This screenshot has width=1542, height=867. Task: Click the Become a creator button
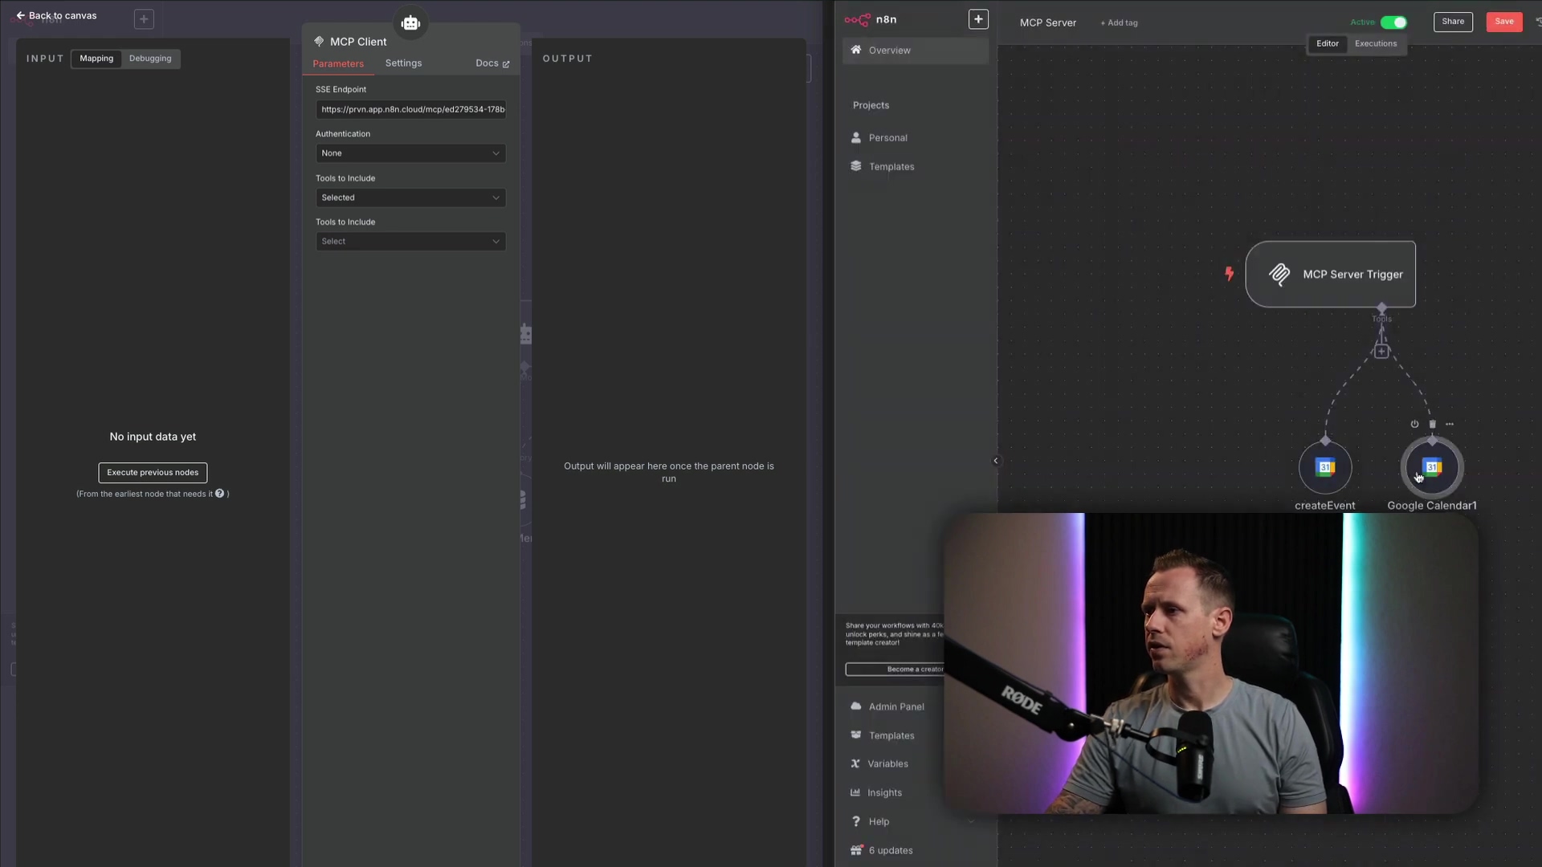click(x=895, y=670)
